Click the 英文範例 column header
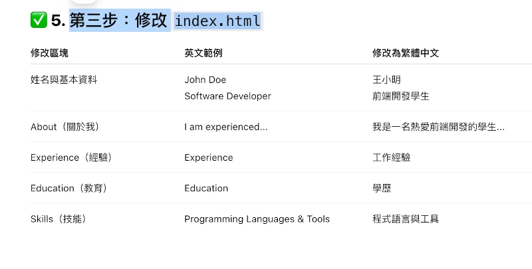 (x=203, y=53)
